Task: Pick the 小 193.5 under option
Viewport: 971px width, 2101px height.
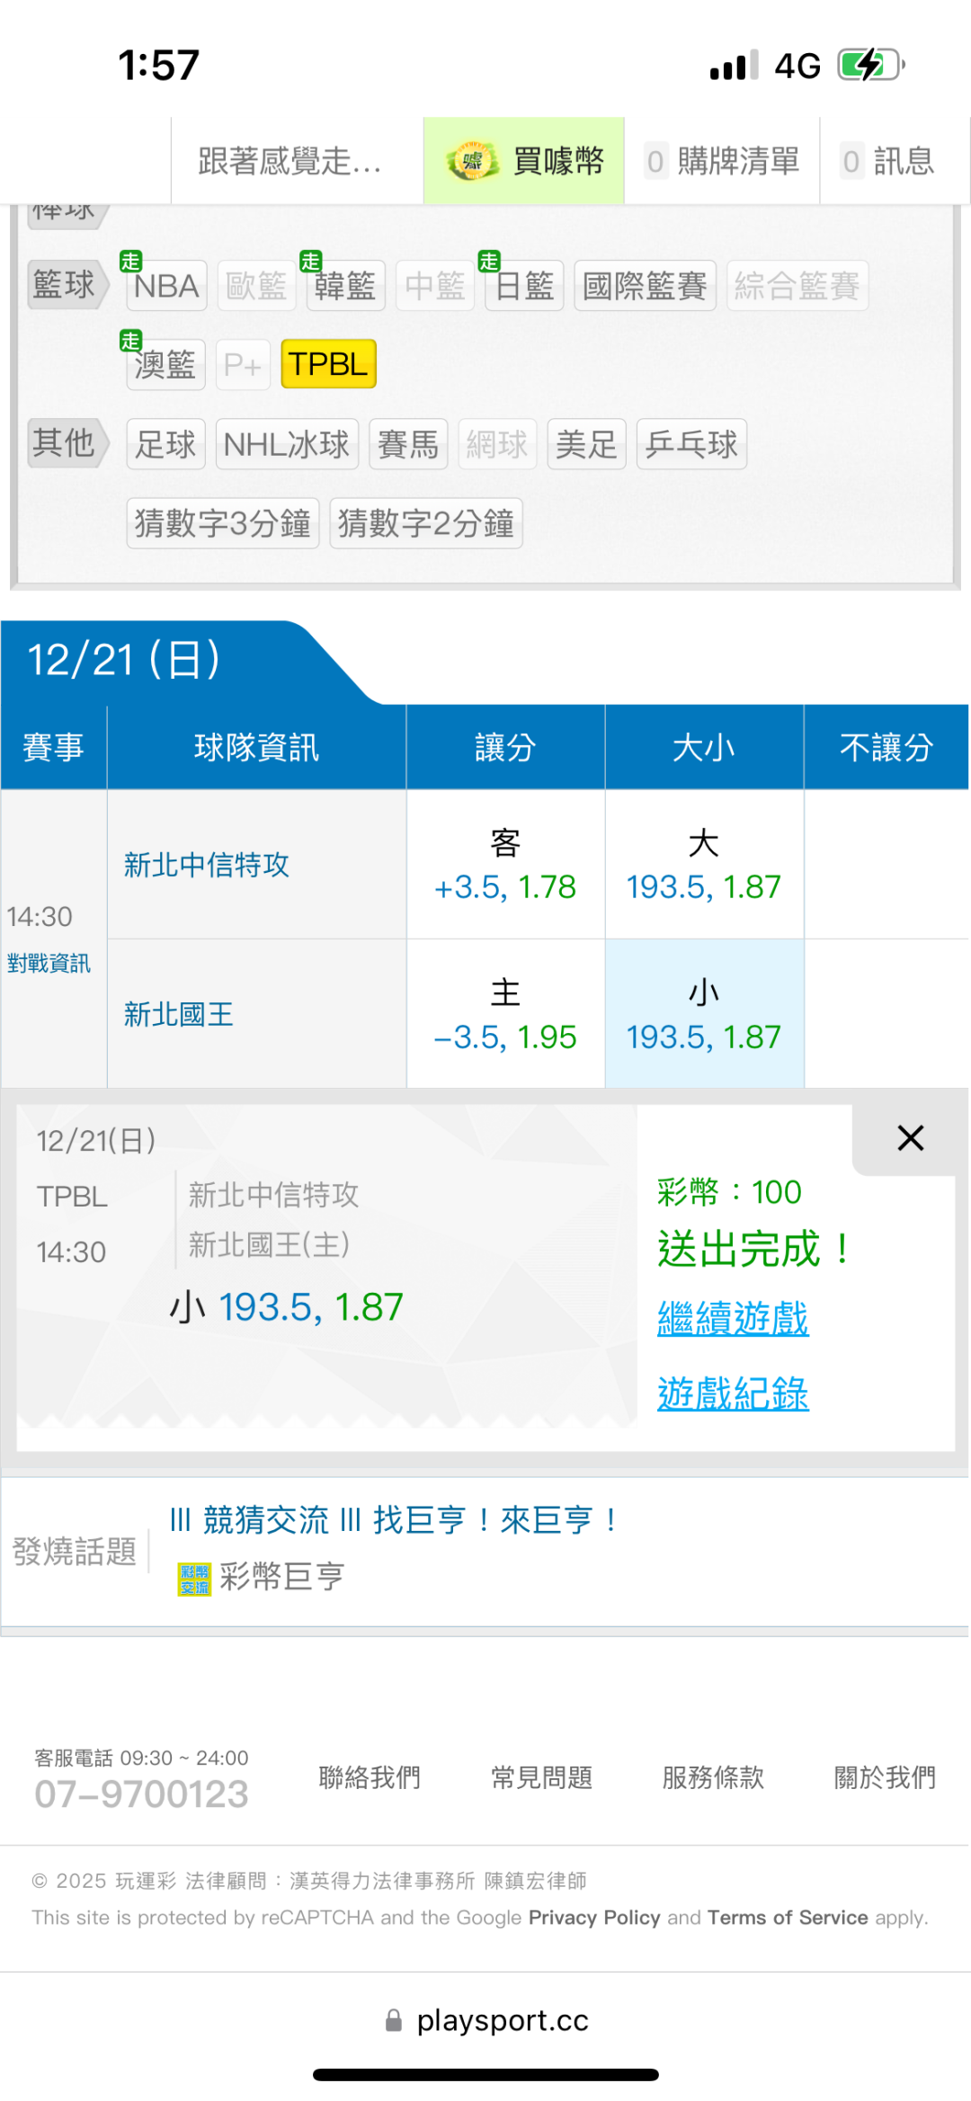Action: 704,1014
